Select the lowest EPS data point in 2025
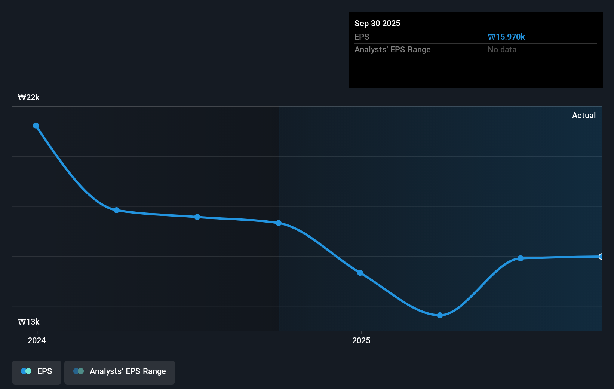Screen dimensions: 614x389 pos(440,315)
